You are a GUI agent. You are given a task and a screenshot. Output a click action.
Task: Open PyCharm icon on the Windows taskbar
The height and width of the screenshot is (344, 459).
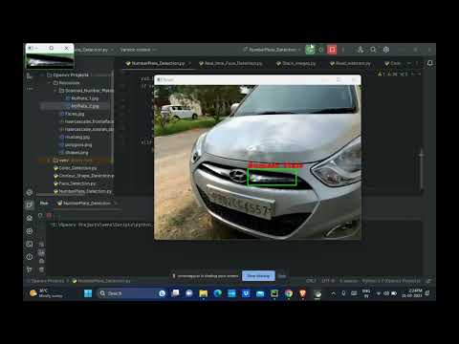tap(274, 293)
